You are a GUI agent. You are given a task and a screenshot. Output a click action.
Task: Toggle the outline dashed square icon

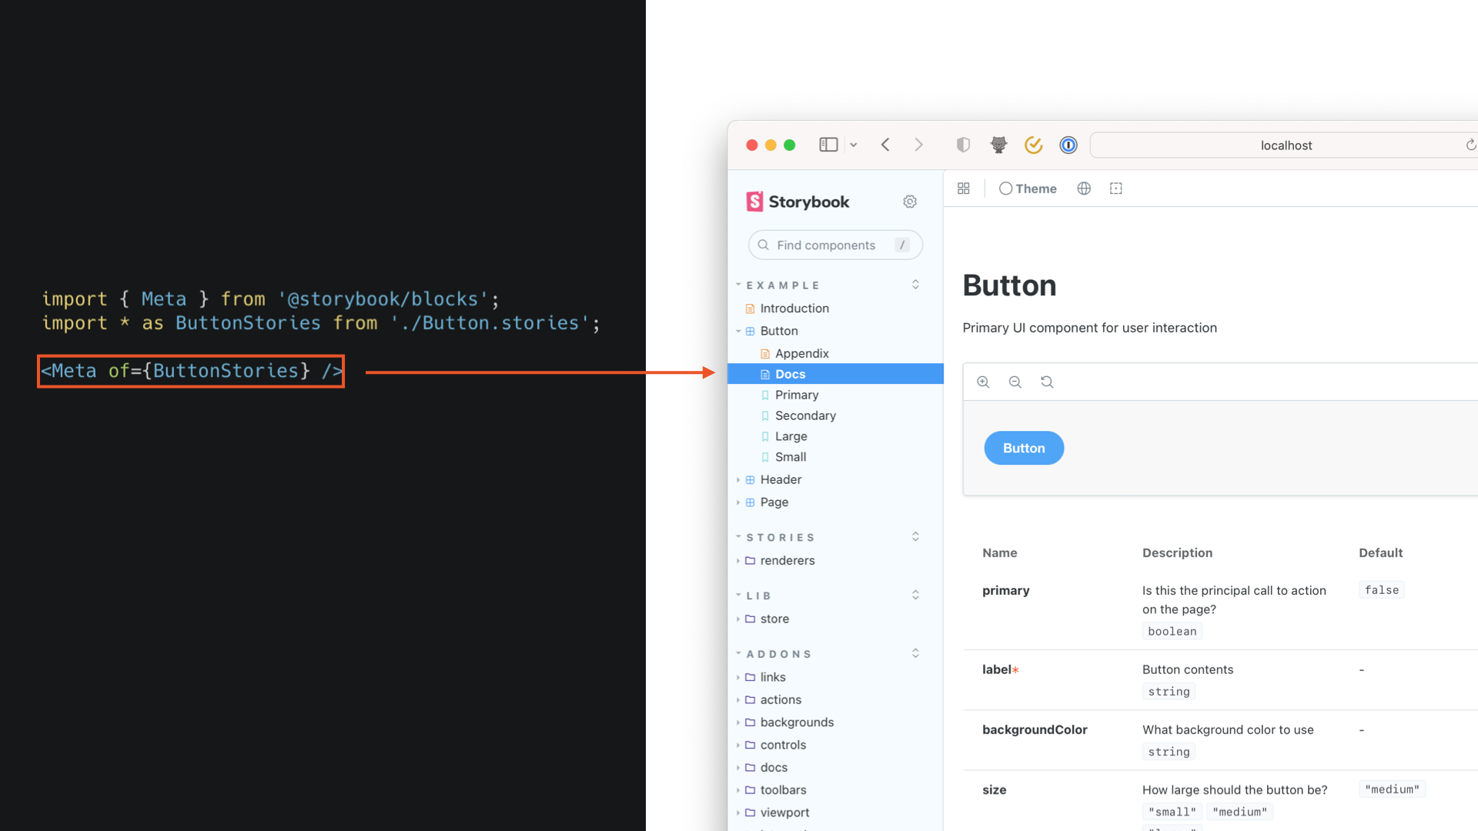[1116, 189]
